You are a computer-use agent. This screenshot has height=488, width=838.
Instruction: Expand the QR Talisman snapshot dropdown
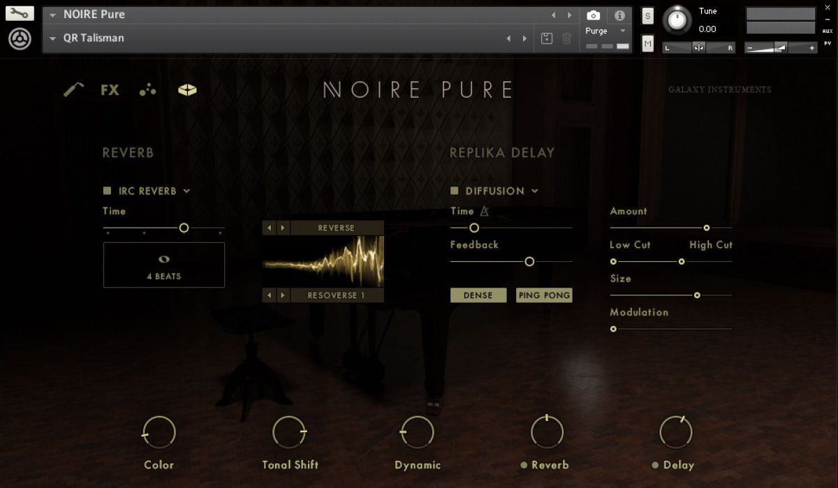pos(52,38)
